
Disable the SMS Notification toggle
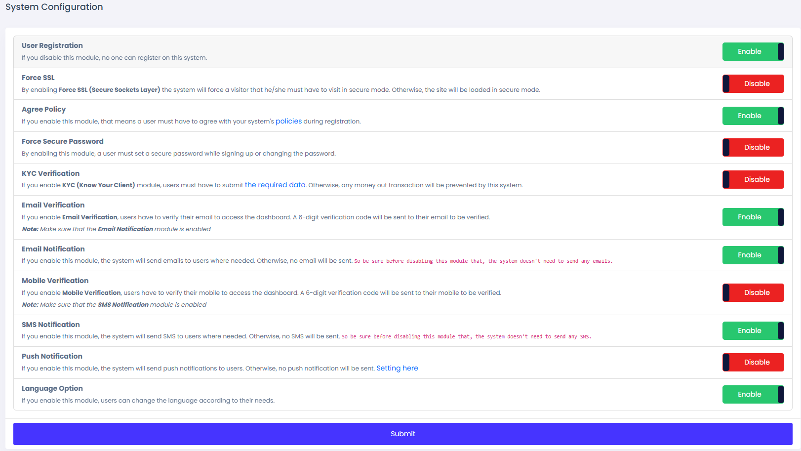pyautogui.click(x=753, y=331)
